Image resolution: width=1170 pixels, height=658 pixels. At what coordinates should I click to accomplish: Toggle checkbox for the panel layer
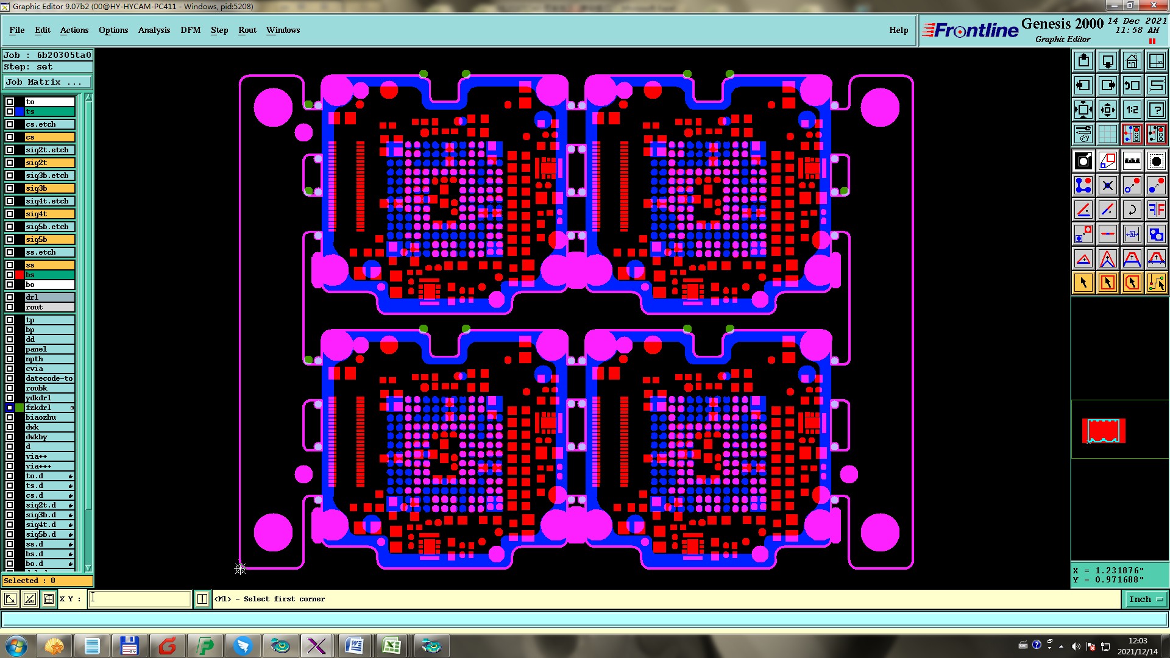click(10, 349)
